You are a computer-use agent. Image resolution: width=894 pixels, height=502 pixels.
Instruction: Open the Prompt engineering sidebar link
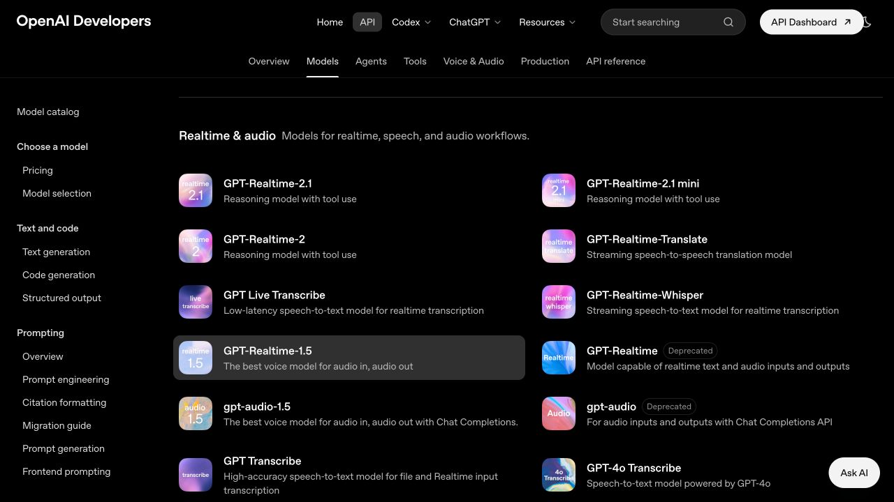coord(66,379)
